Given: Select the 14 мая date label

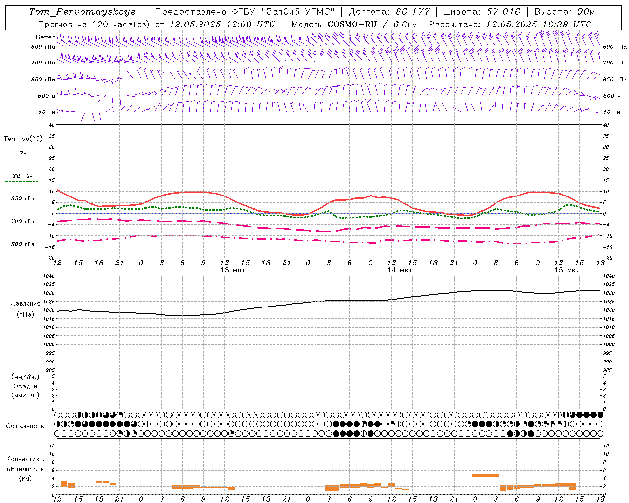Looking at the screenshot, I should click(400, 270).
